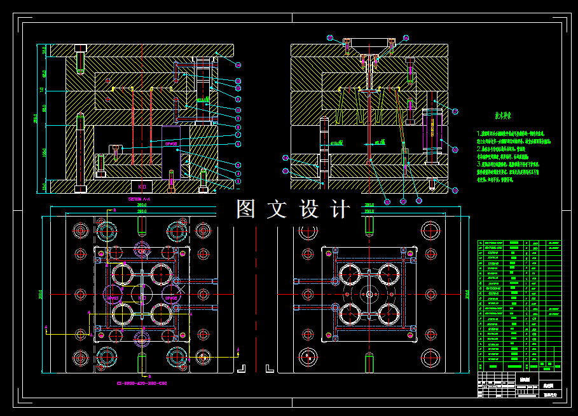Select technical requirement note numbered 1
The width and height of the screenshot is (578, 416).
coord(514,137)
